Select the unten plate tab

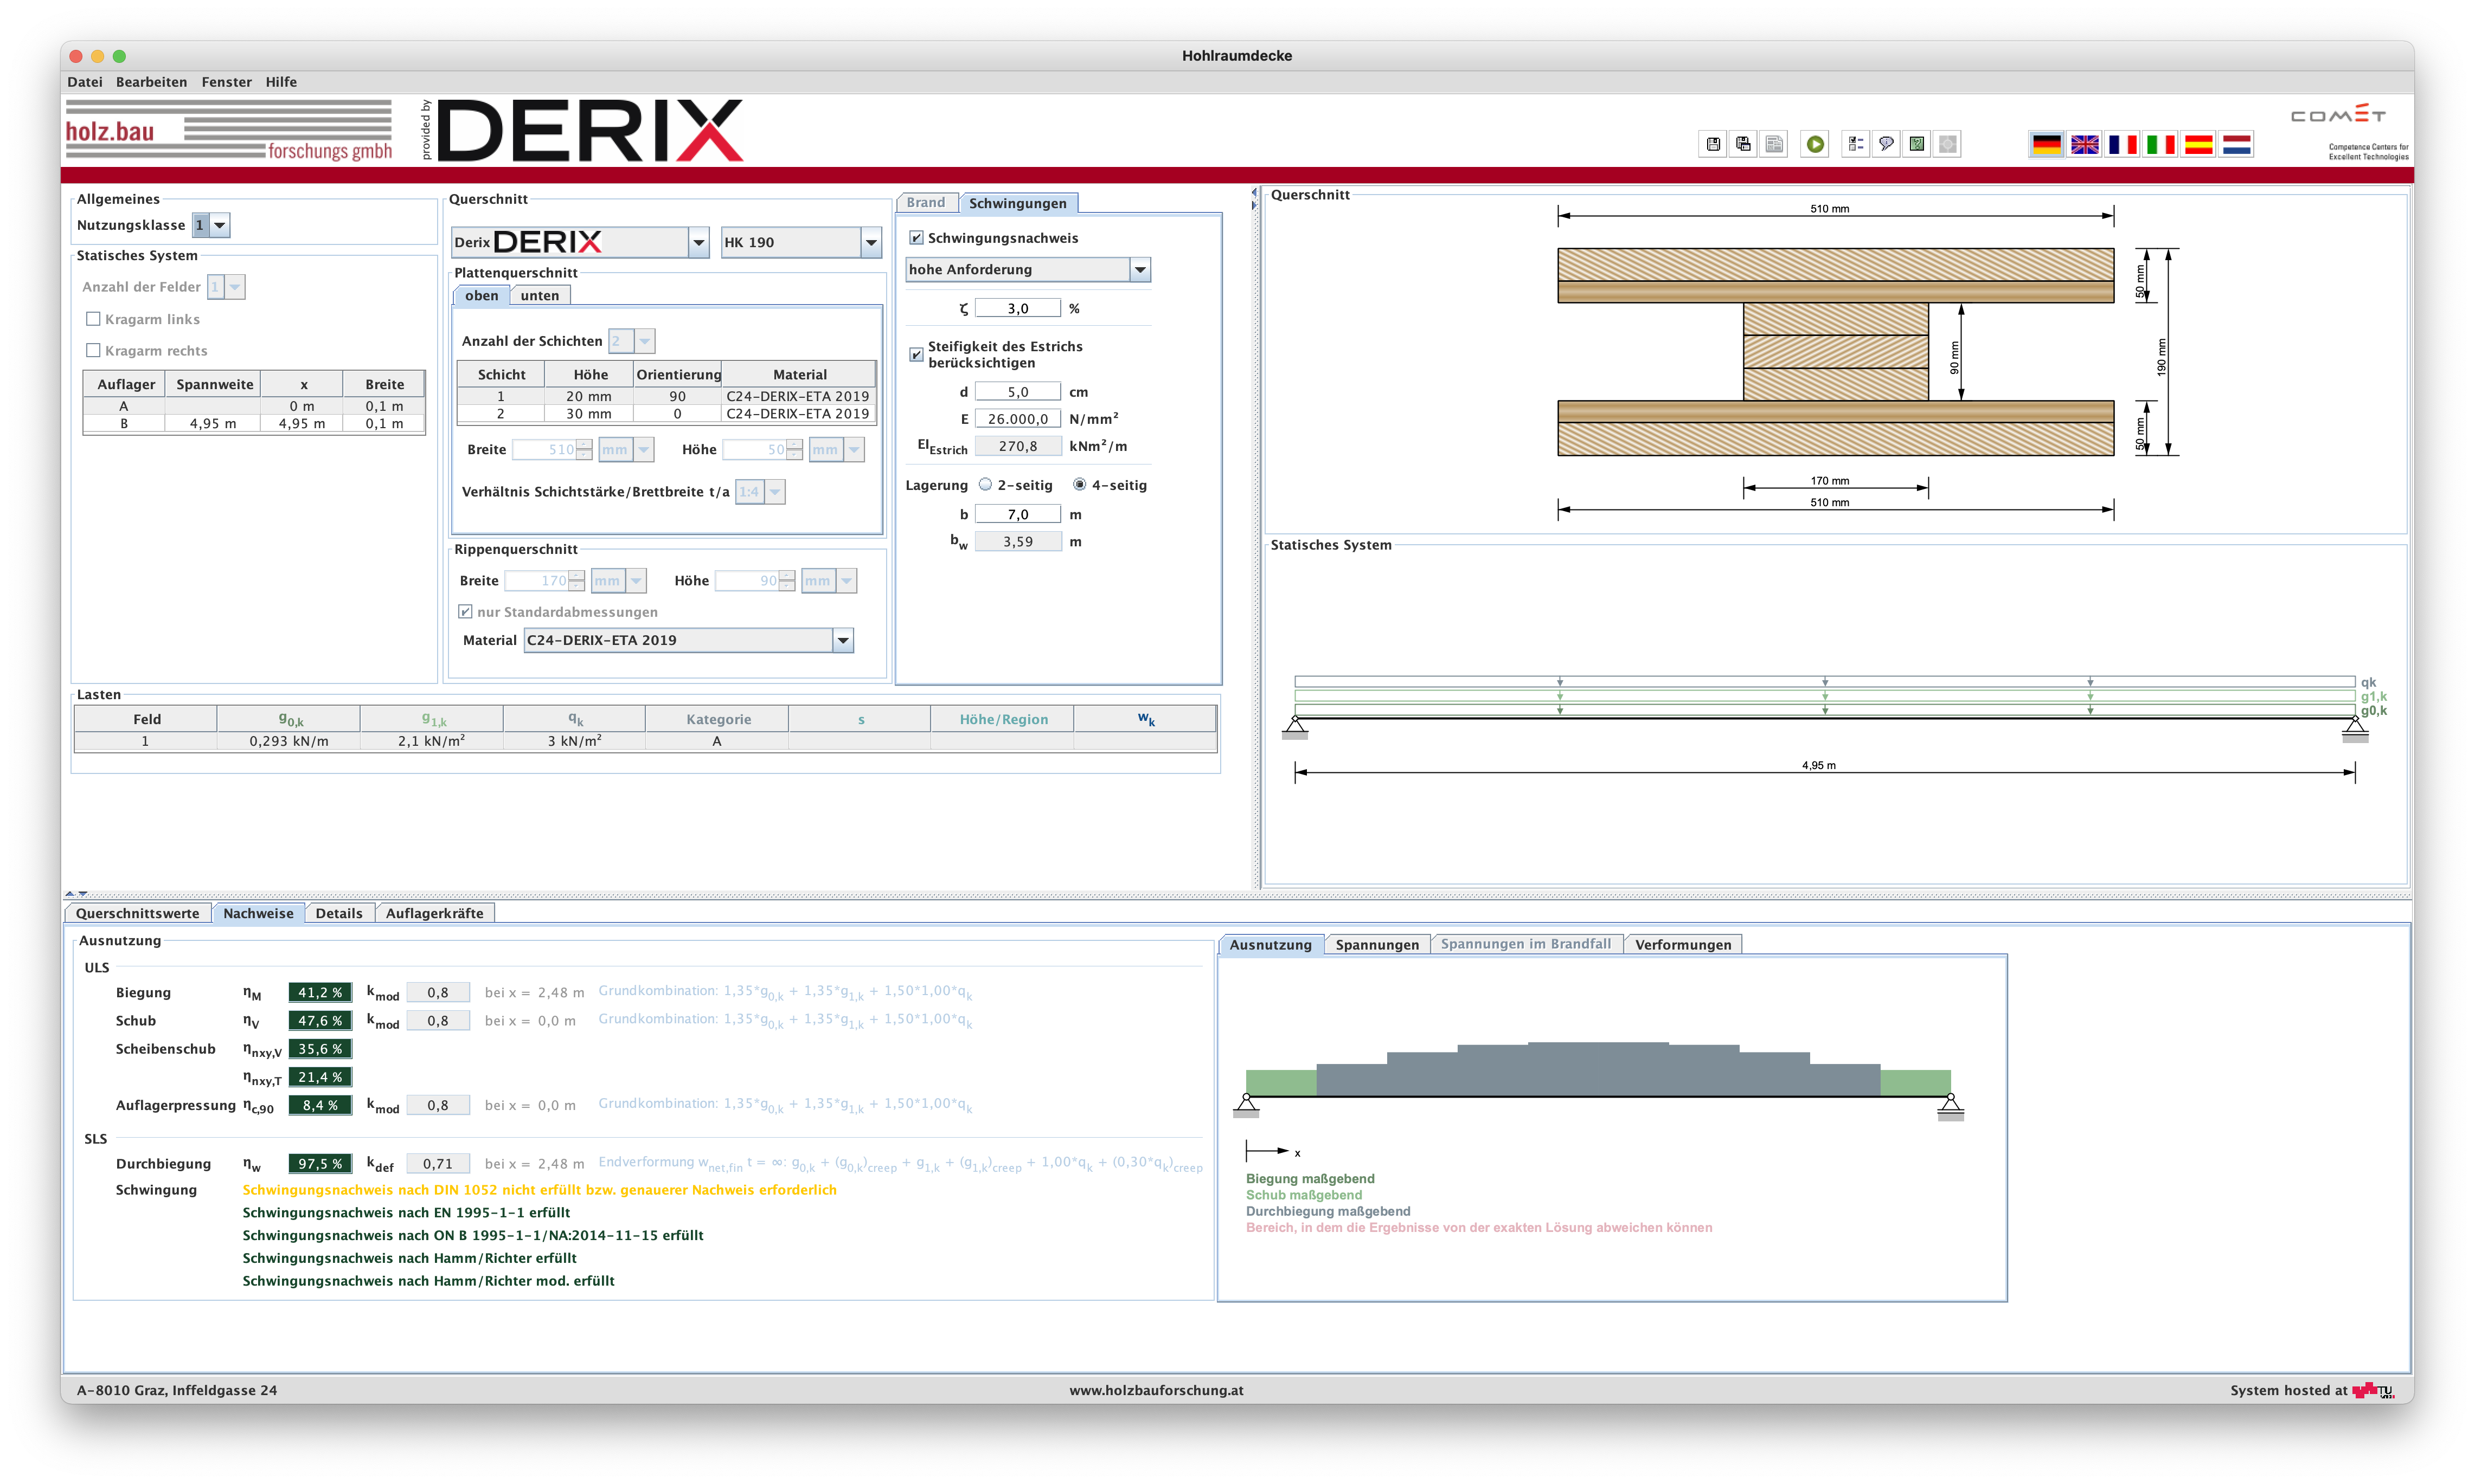(539, 296)
